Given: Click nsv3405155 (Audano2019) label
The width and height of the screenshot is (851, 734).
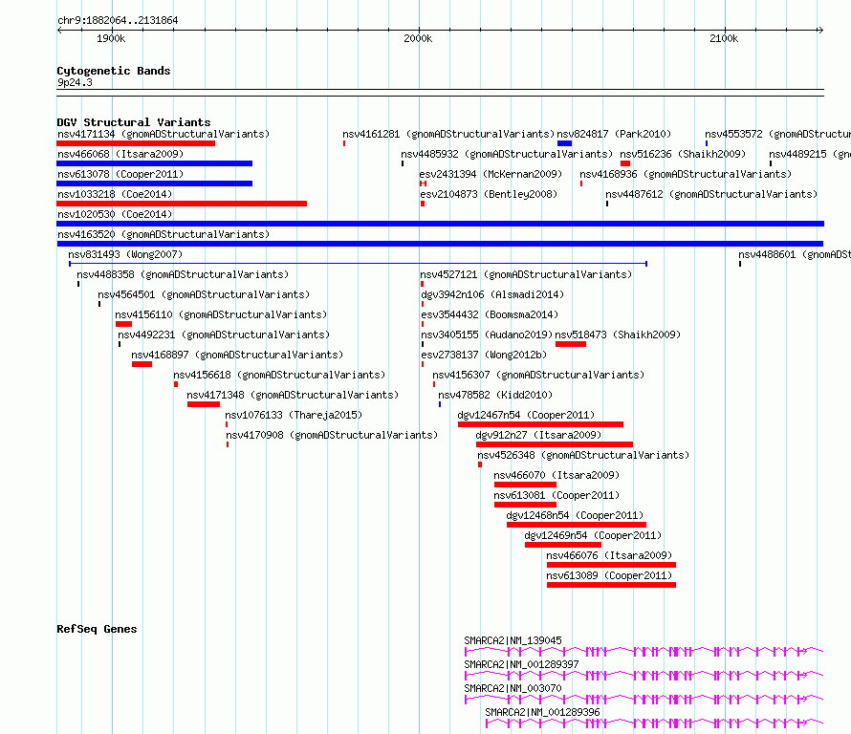Looking at the screenshot, I should tap(487, 335).
